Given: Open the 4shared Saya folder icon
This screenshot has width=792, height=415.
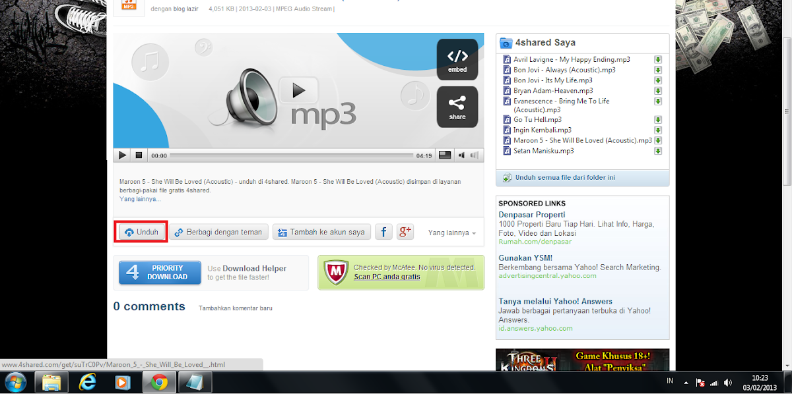Looking at the screenshot, I should 506,43.
